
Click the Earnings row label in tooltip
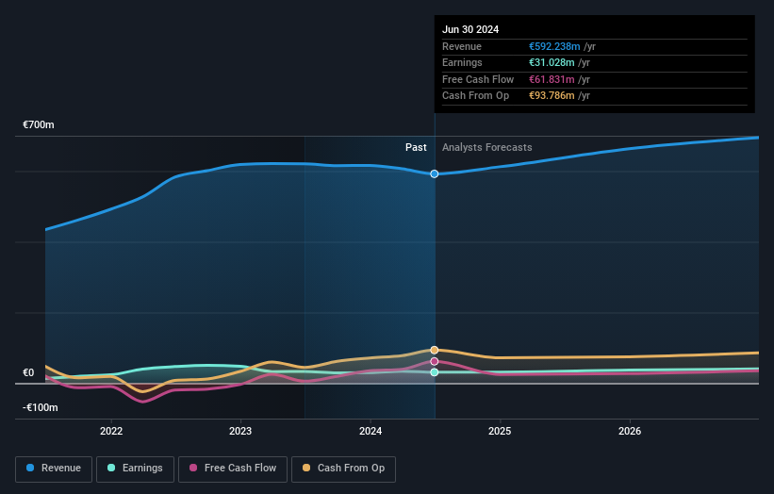click(462, 62)
